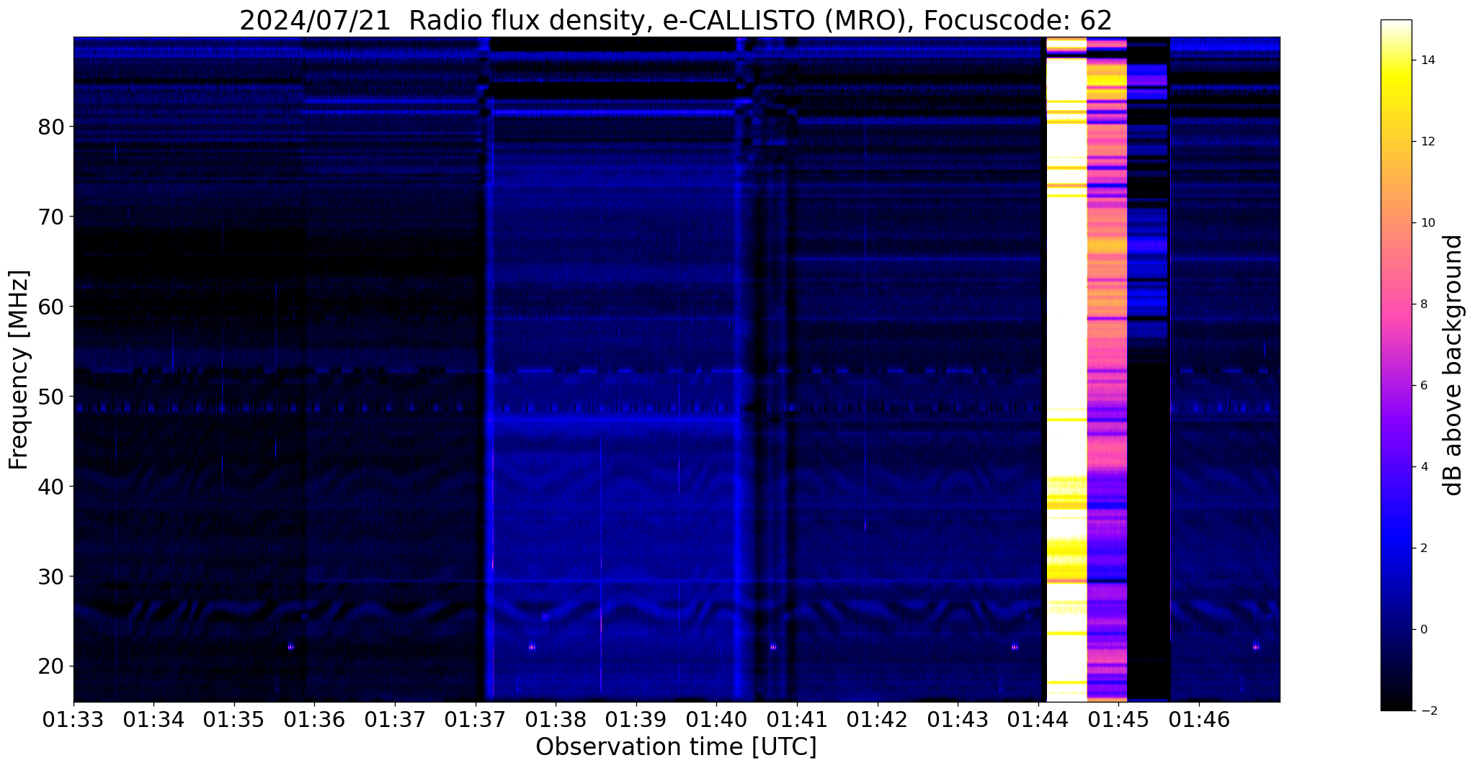
Task: Click the 'dB above background' colorbar label
Action: click(x=1453, y=365)
